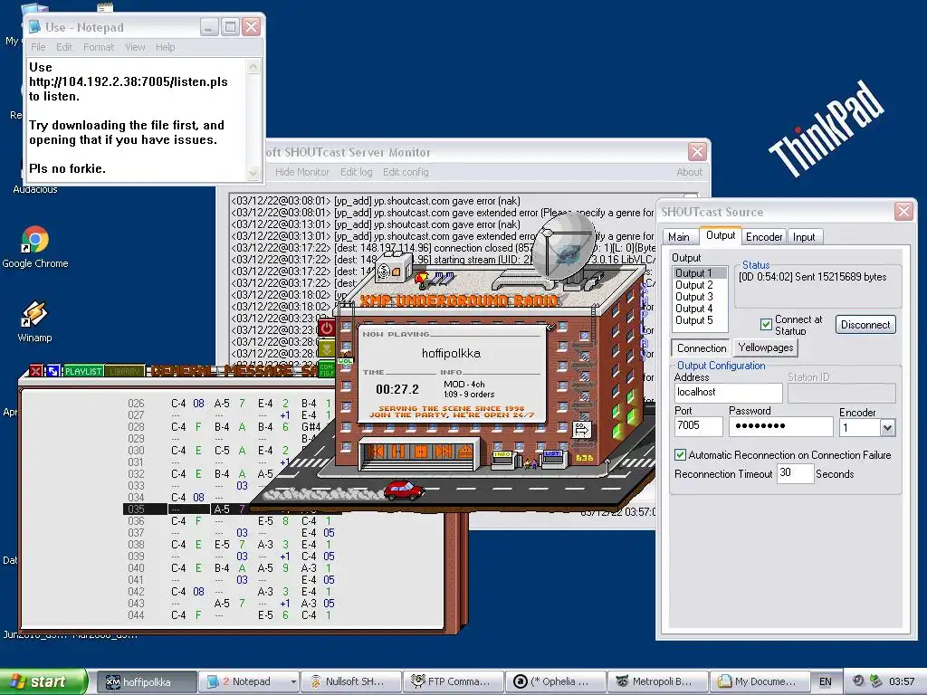This screenshot has width=927, height=695.
Task: Click the VOL volume control on XMPlay
Action: [x=345, y=360]
